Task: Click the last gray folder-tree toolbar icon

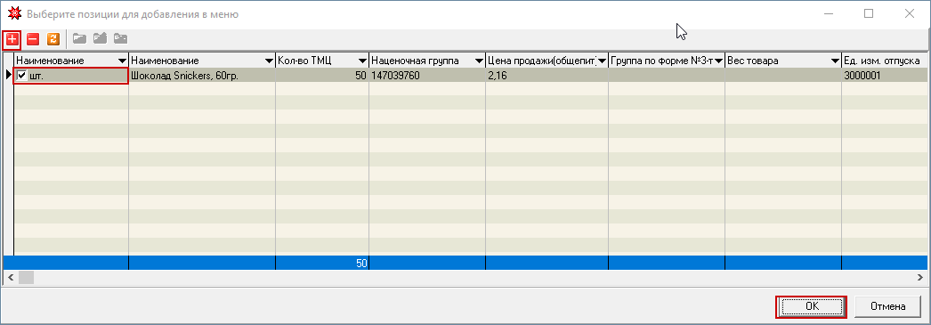Action: (x=120, y=39)
